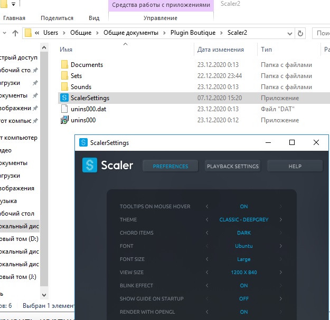
Task: Maximize the ScalerSettings window
Action: click(291, 142)
